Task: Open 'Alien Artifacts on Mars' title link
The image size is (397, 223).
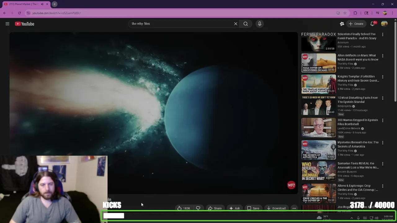Action: (358, 57)
